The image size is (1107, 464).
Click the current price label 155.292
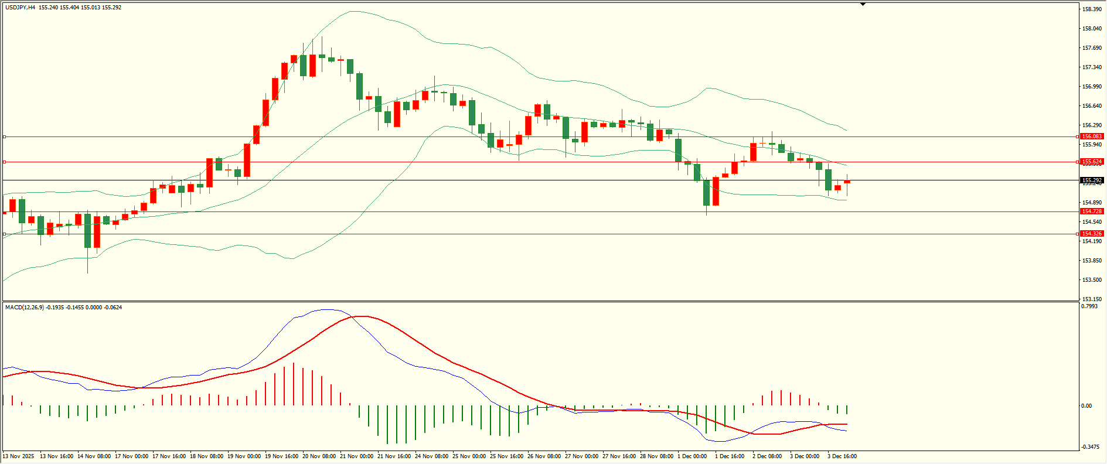click(1092, 180)
